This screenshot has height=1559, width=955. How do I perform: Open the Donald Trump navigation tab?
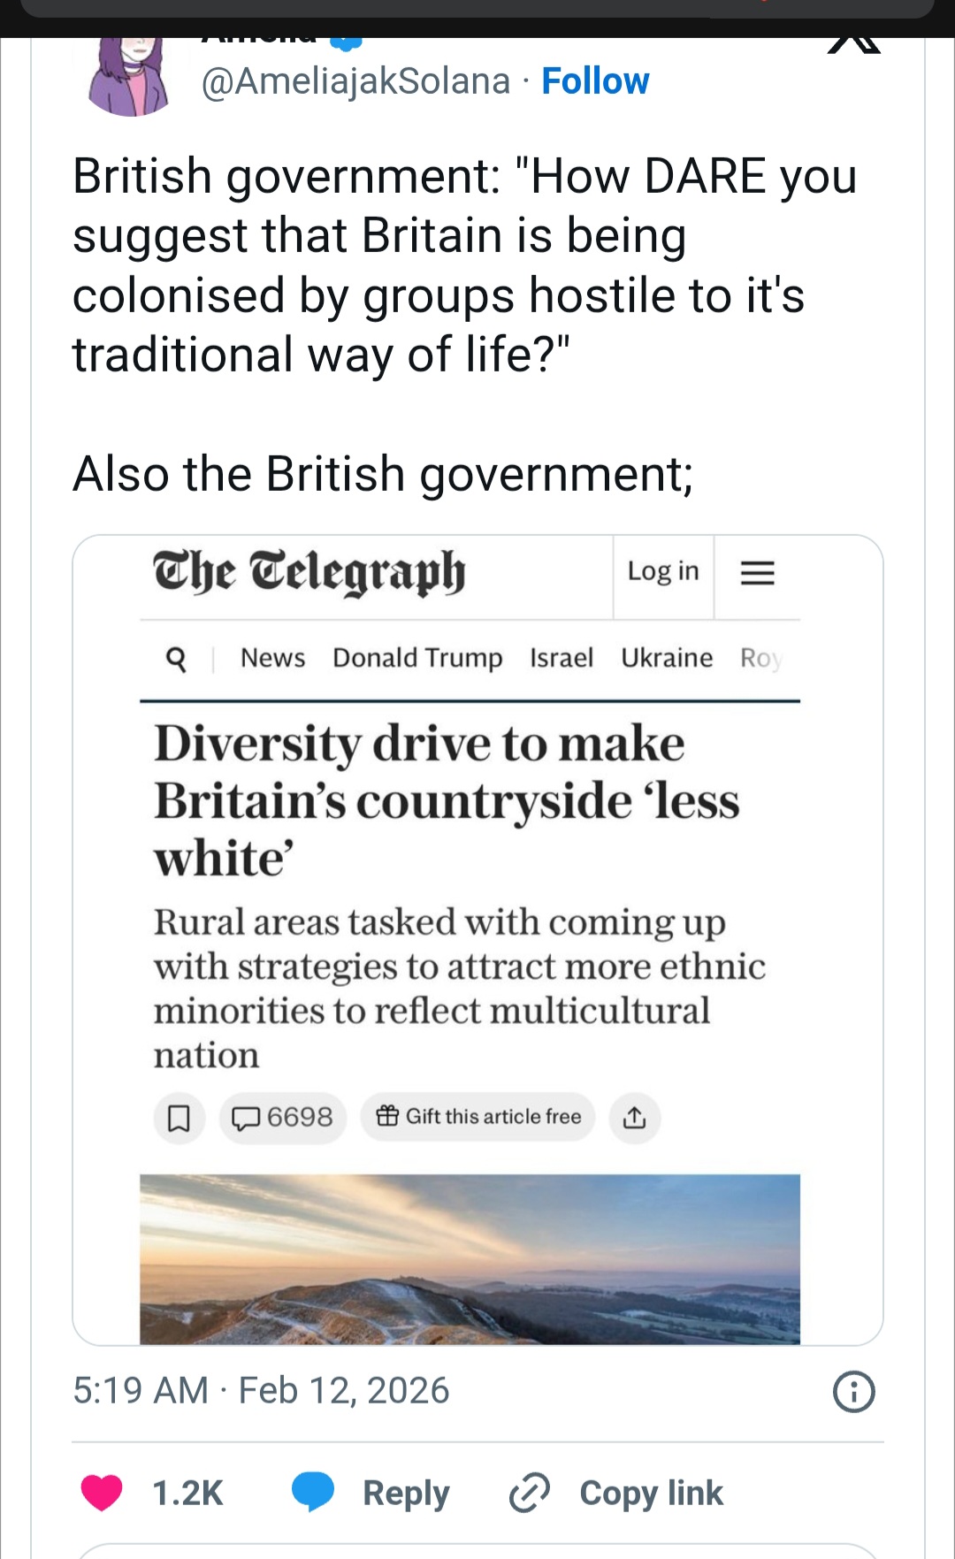(x=417, y=659)
